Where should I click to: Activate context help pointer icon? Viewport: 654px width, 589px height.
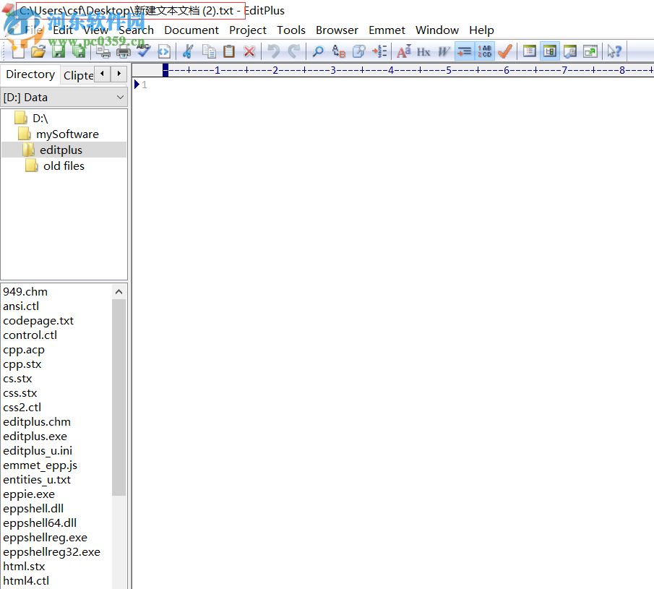(x=614, y=51)
